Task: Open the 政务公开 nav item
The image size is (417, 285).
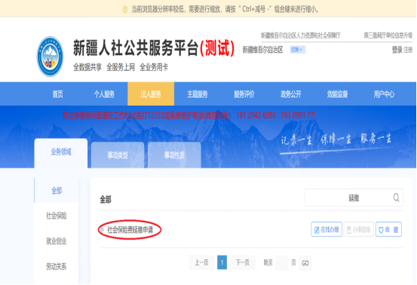Action: (x=290, y=94)
